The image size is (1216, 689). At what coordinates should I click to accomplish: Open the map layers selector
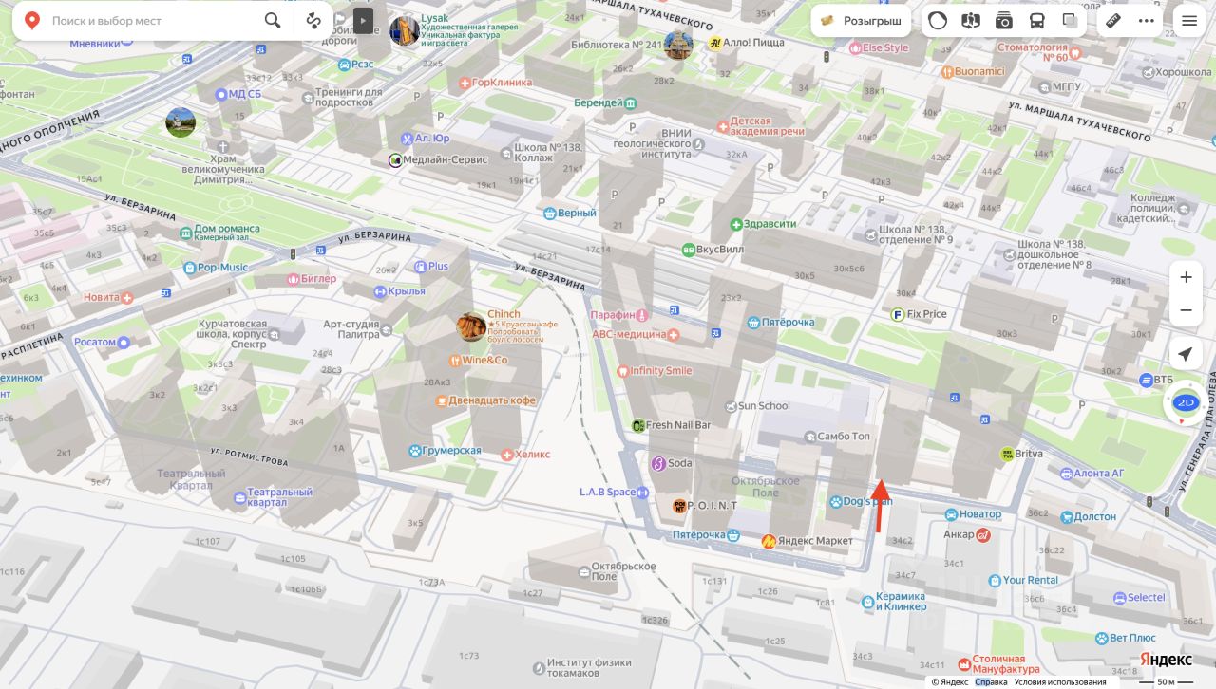click(x=1071, y=20)
